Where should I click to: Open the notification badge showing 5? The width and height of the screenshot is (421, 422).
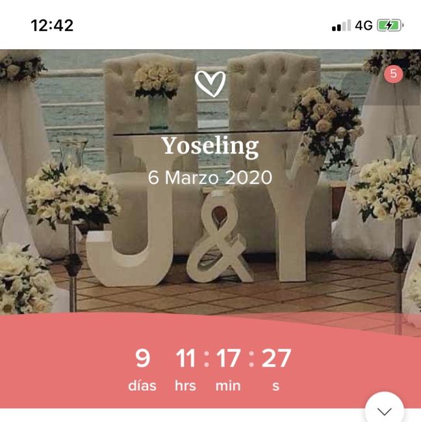tap(393, 73)
